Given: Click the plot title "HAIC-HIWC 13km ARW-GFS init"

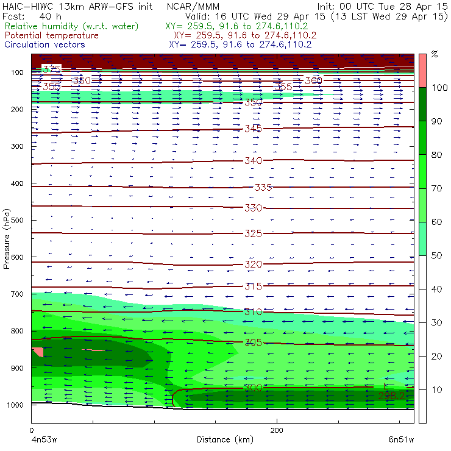Looking at the screenshot, I should click(x=77, y=7).
